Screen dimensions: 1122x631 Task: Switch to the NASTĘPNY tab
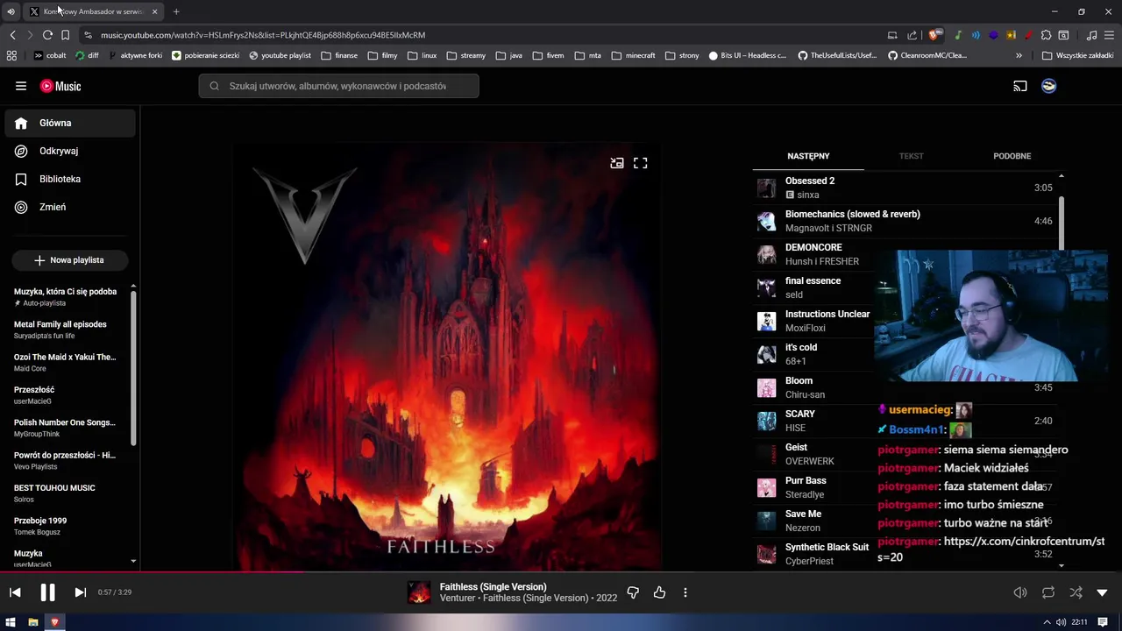[808, 156]
